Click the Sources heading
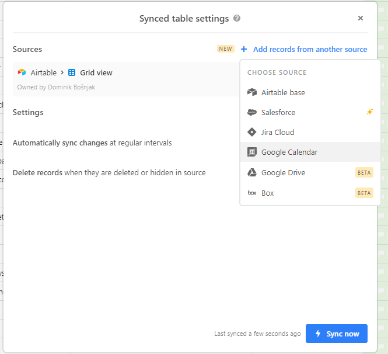Image resolution: width=388 pixels, height=354 pixels. pyautogui.click(x=27, y=49)
